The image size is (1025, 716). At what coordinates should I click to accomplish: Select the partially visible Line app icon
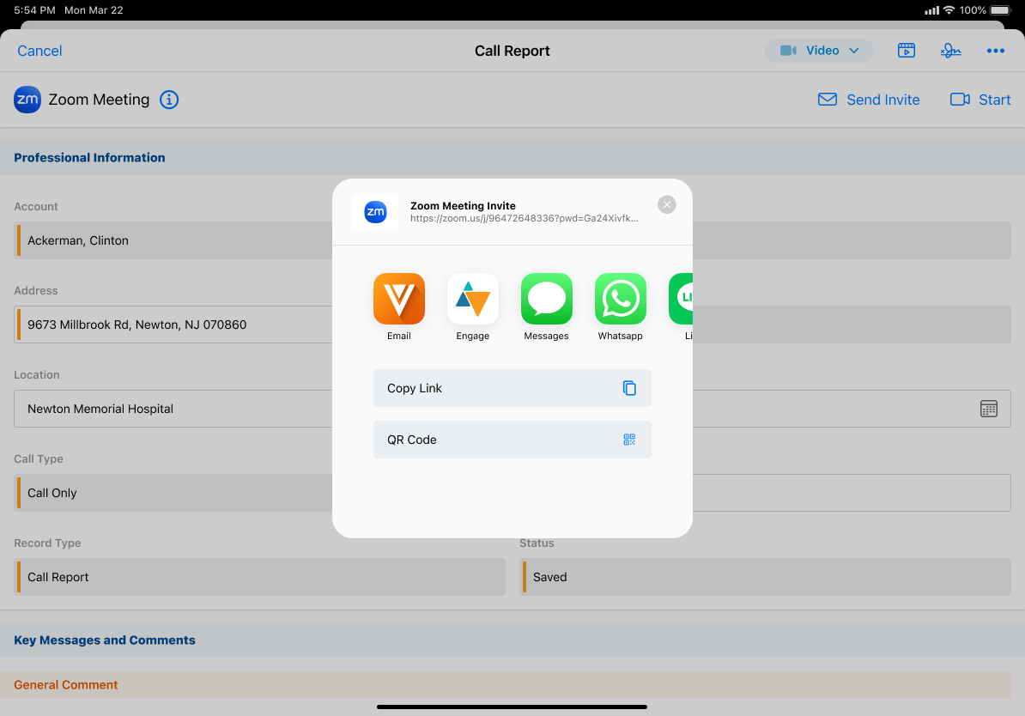(682, 299)
